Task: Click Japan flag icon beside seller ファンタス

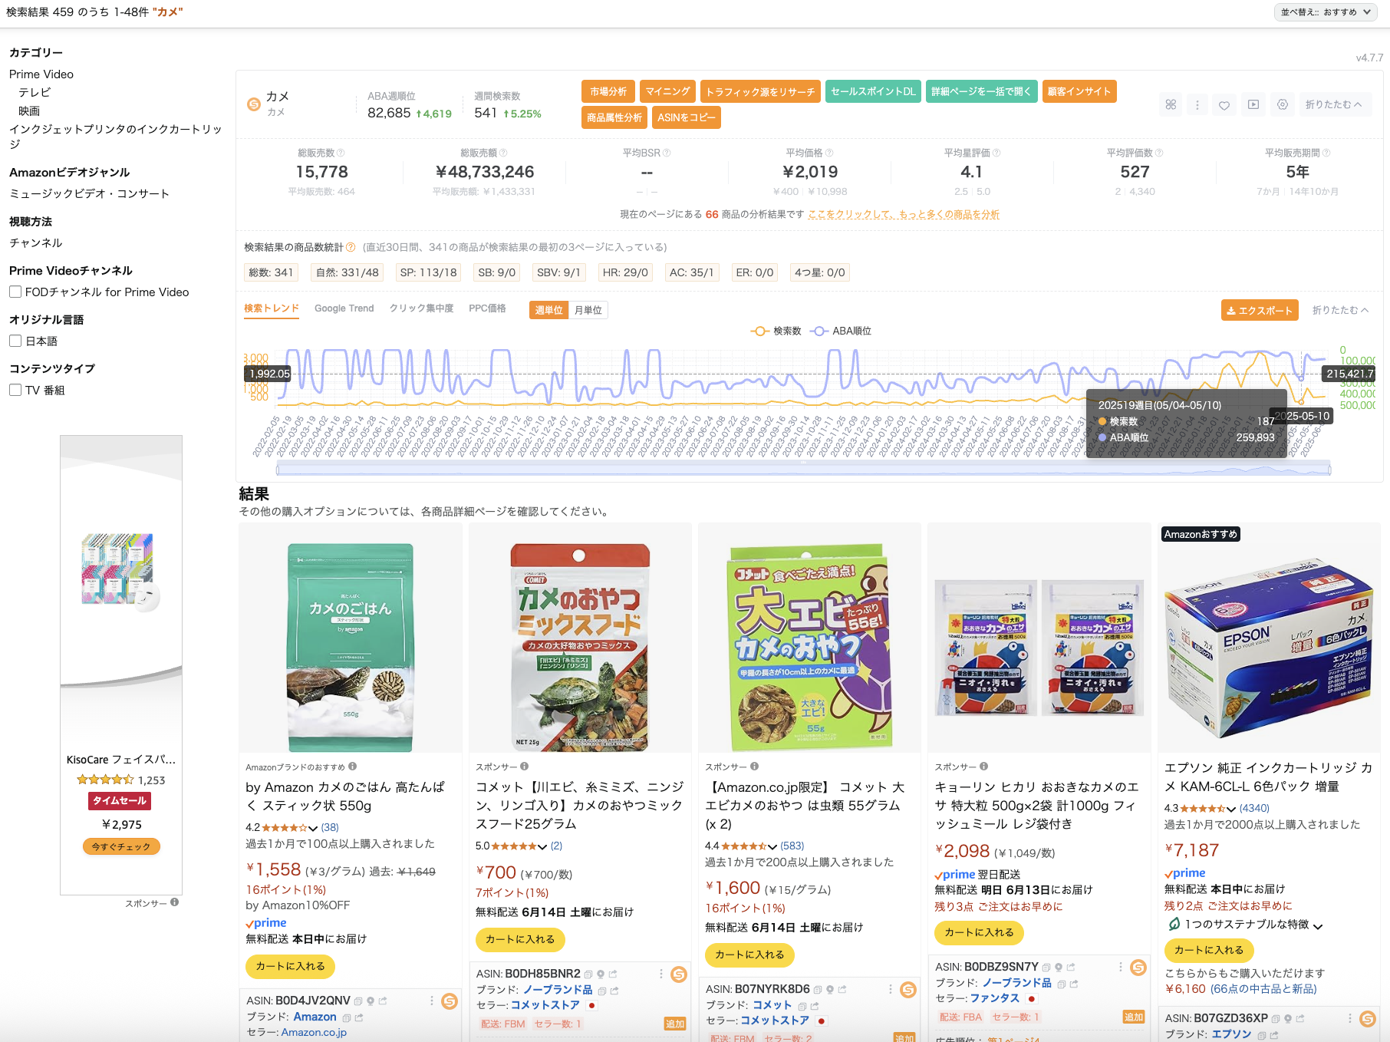Action: tap(1032, 998)
